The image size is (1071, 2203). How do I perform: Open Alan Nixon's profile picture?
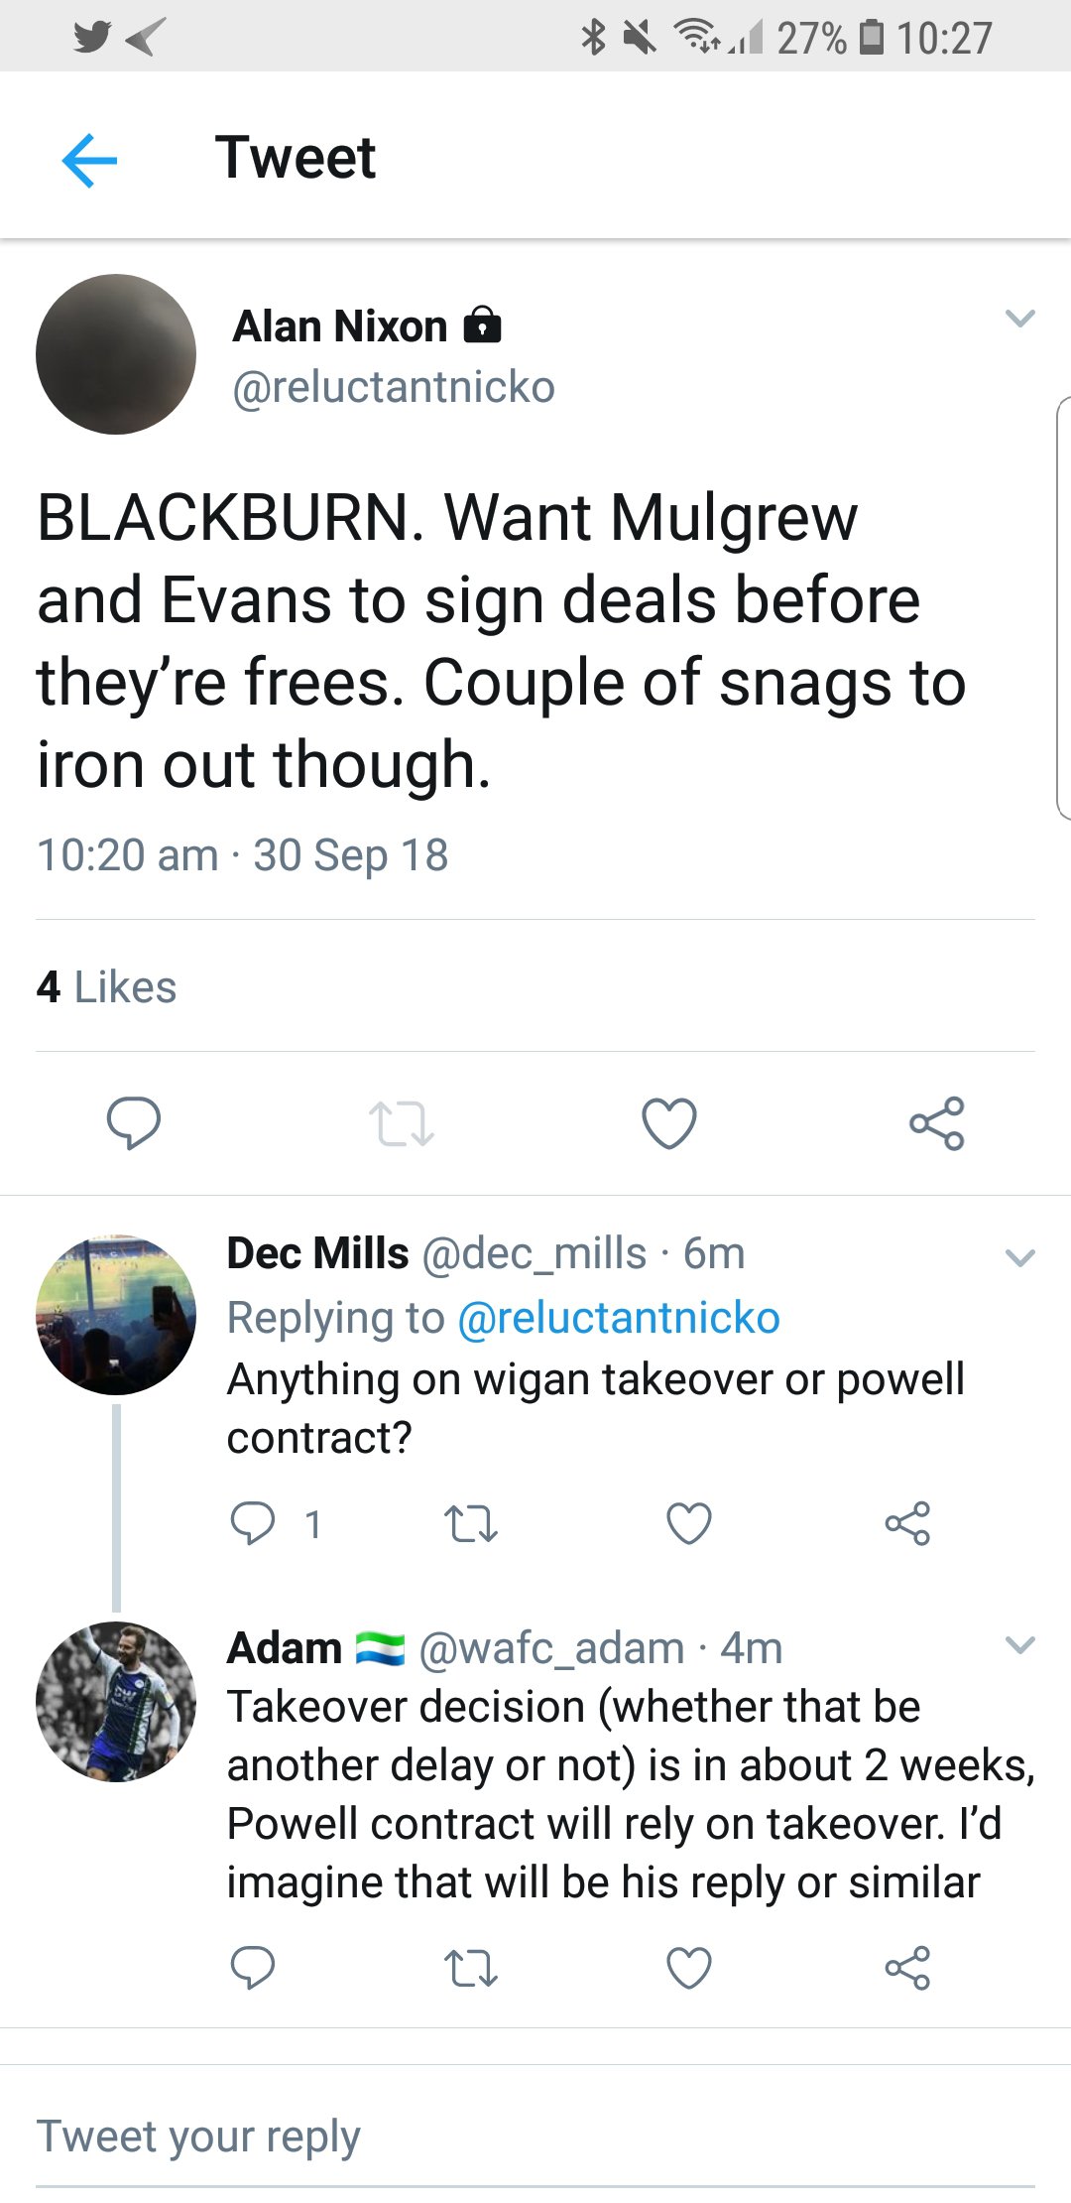coord(116,354)
